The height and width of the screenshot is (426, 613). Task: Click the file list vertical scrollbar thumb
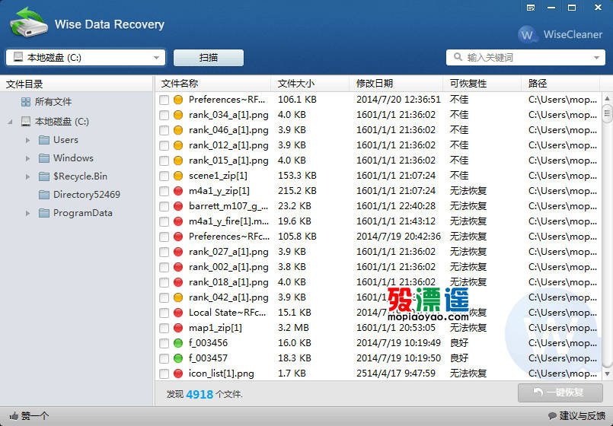click(x=607, y=113)
